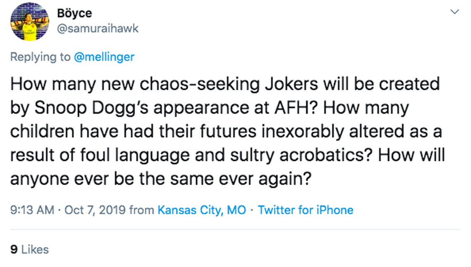Click the 'Replying to' label
471x267 pixels.
(40, 56)
